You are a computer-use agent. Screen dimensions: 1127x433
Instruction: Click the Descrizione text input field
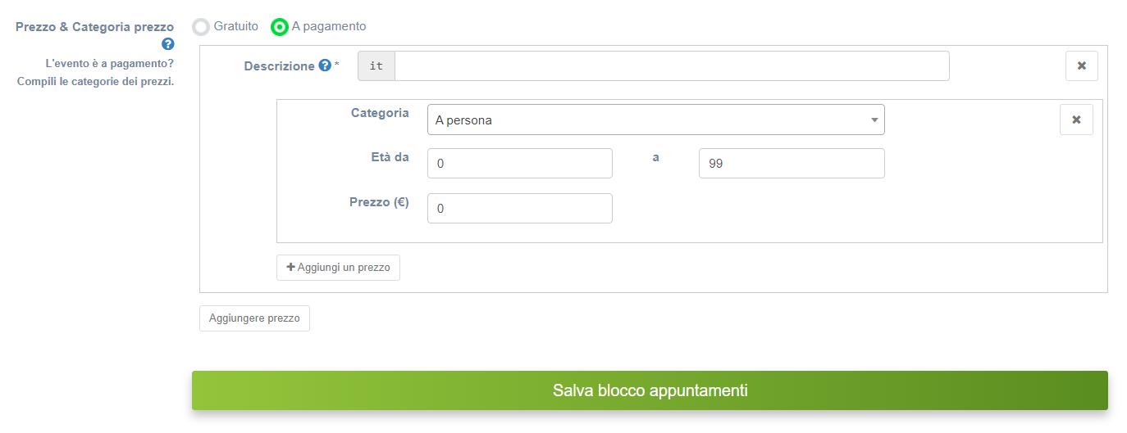click(x=671, y=66)
